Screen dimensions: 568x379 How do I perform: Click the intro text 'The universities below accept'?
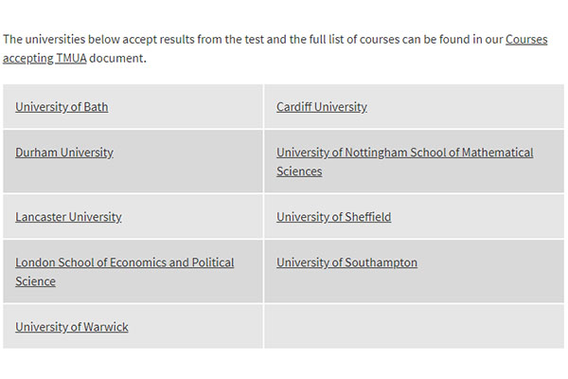coord(80,39)
